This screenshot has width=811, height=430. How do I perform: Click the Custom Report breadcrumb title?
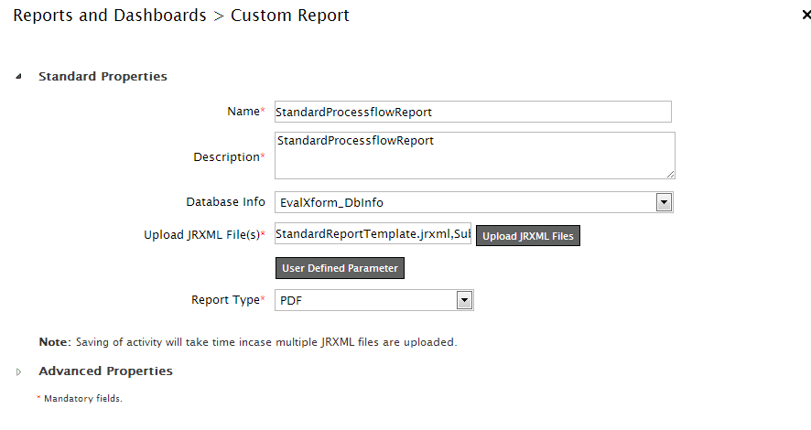(x=289, y=16)
